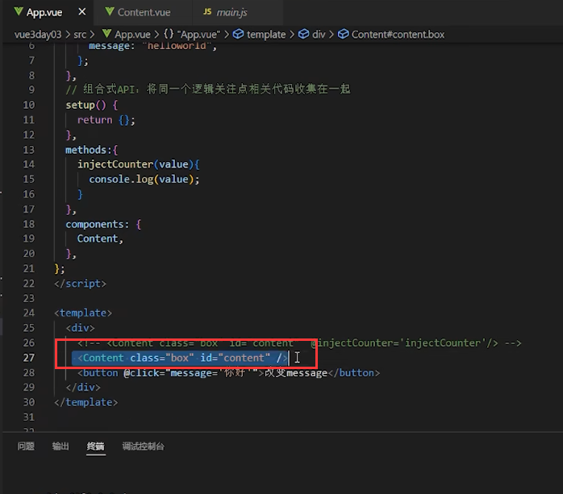Image resolution: width=563 pixels, height=494 pixels.
Task: Click the cube icon before div breadcrumb
Action: 304,34
